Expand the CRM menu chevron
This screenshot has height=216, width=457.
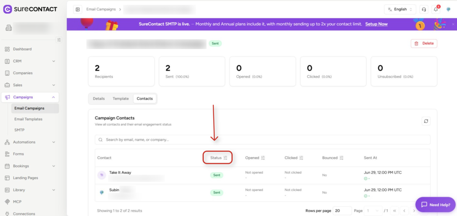[54, 61]
